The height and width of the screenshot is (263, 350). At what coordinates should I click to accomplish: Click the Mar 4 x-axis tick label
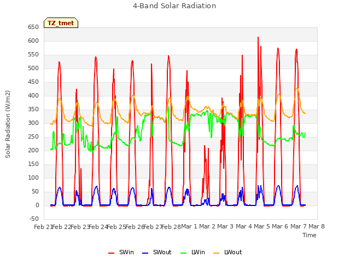tap(244, 226)
